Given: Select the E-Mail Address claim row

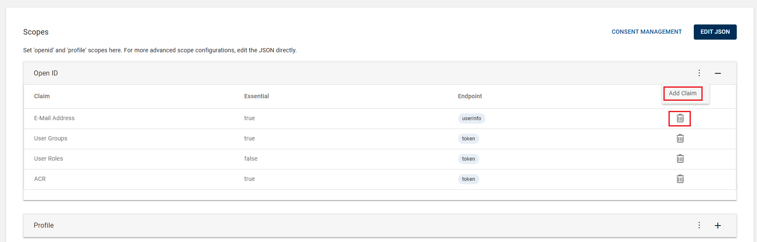Looking at the screenshot, I should click(x=380, y=118).
